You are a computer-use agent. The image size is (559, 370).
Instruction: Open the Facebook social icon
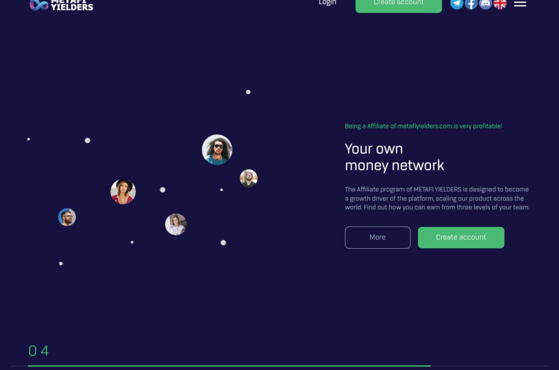471,4
